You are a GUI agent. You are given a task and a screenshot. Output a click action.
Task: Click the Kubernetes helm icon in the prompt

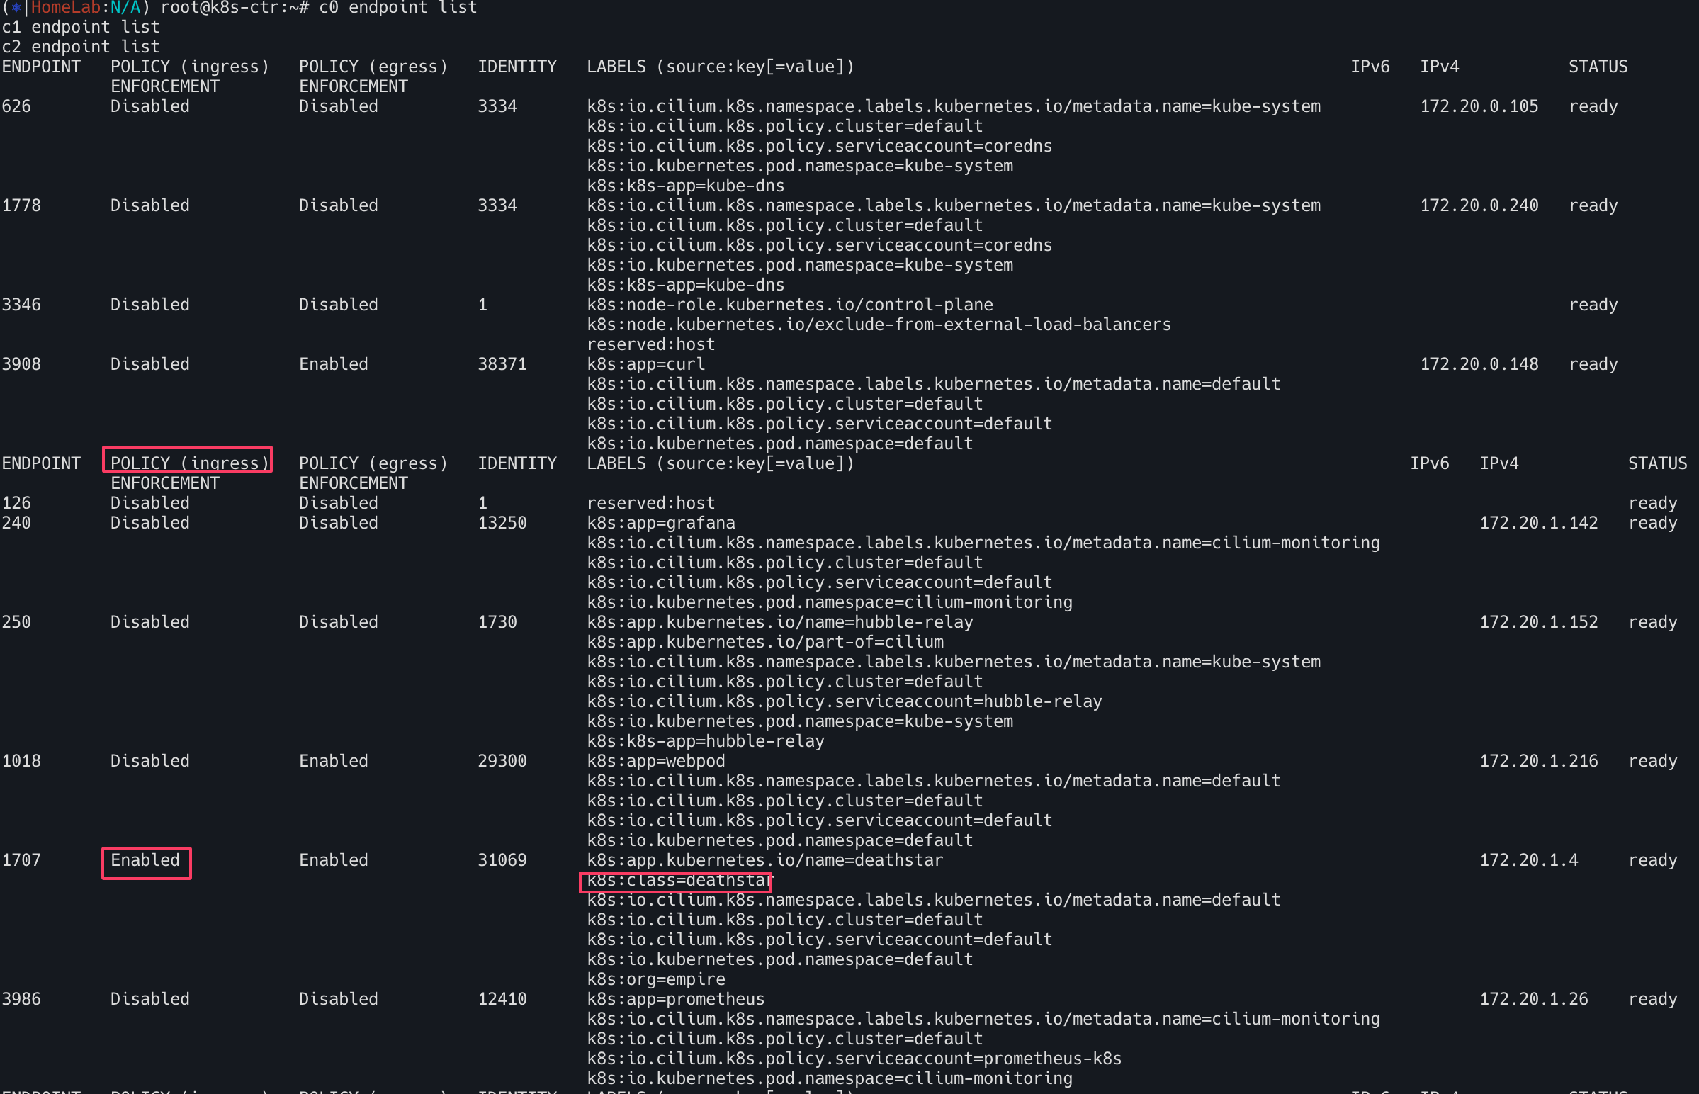tap(16, 8)
